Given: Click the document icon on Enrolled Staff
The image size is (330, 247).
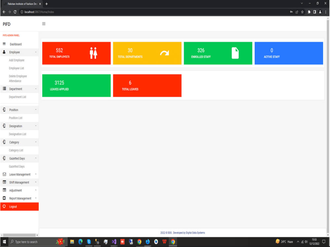Looking at the screenshot, I should click(235, 53).
